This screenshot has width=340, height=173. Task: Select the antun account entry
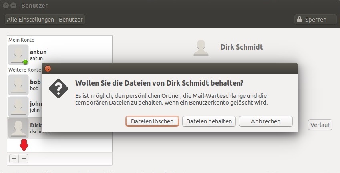coord(60,55)
